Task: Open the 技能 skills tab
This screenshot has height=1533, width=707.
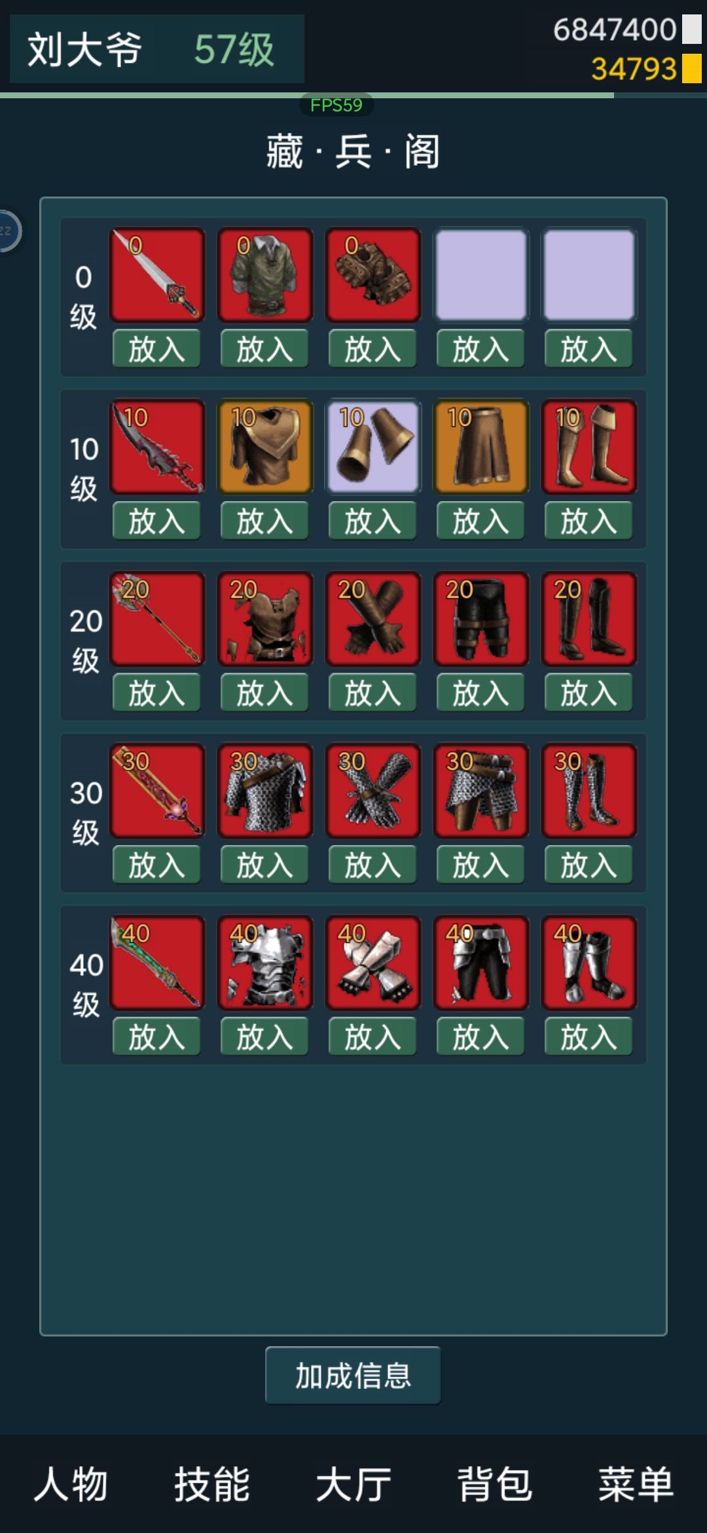Action: pos(212,1484)
